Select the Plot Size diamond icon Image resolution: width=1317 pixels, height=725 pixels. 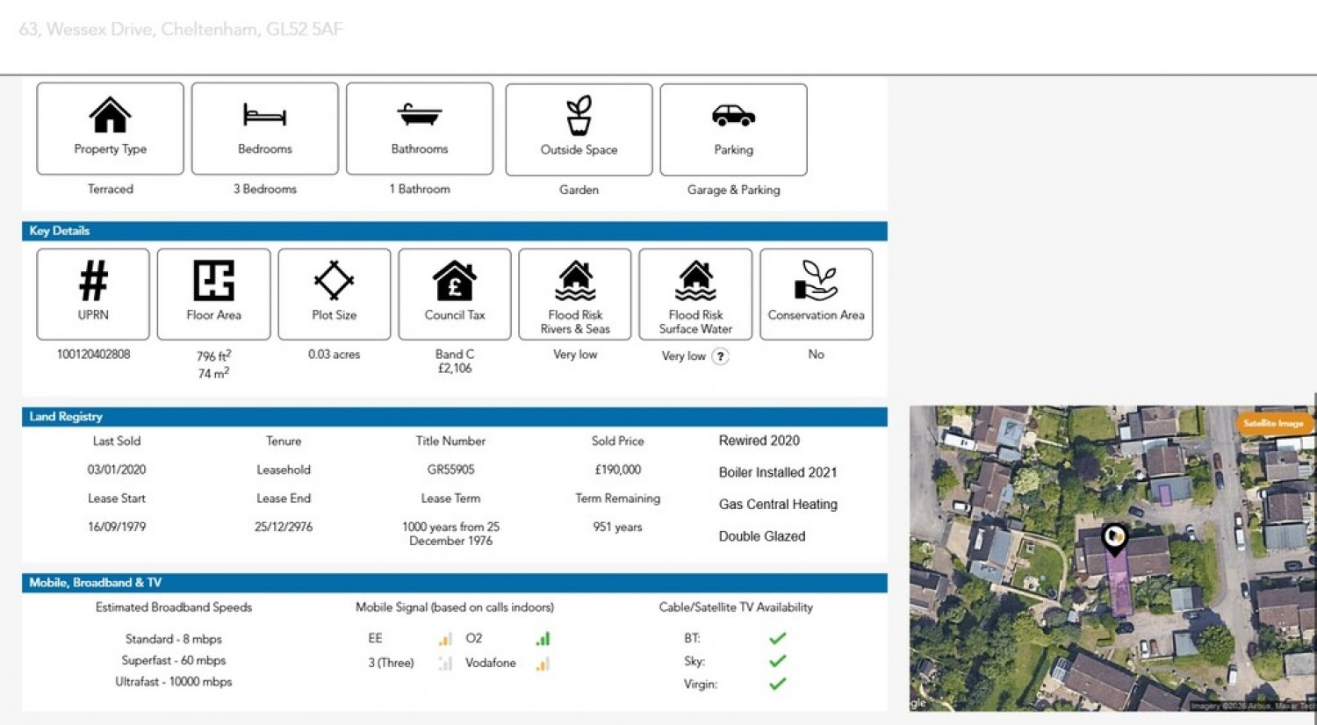click(334, 280)
